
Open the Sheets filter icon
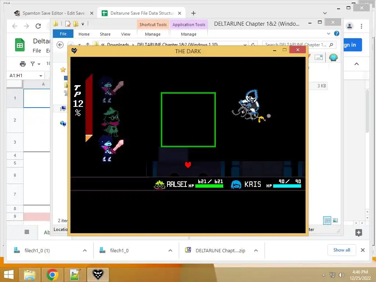(x=33, y=64)
